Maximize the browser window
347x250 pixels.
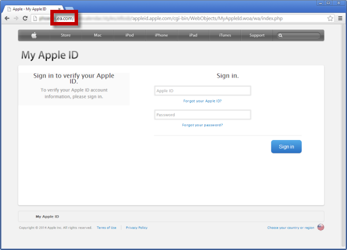(328, 3)
